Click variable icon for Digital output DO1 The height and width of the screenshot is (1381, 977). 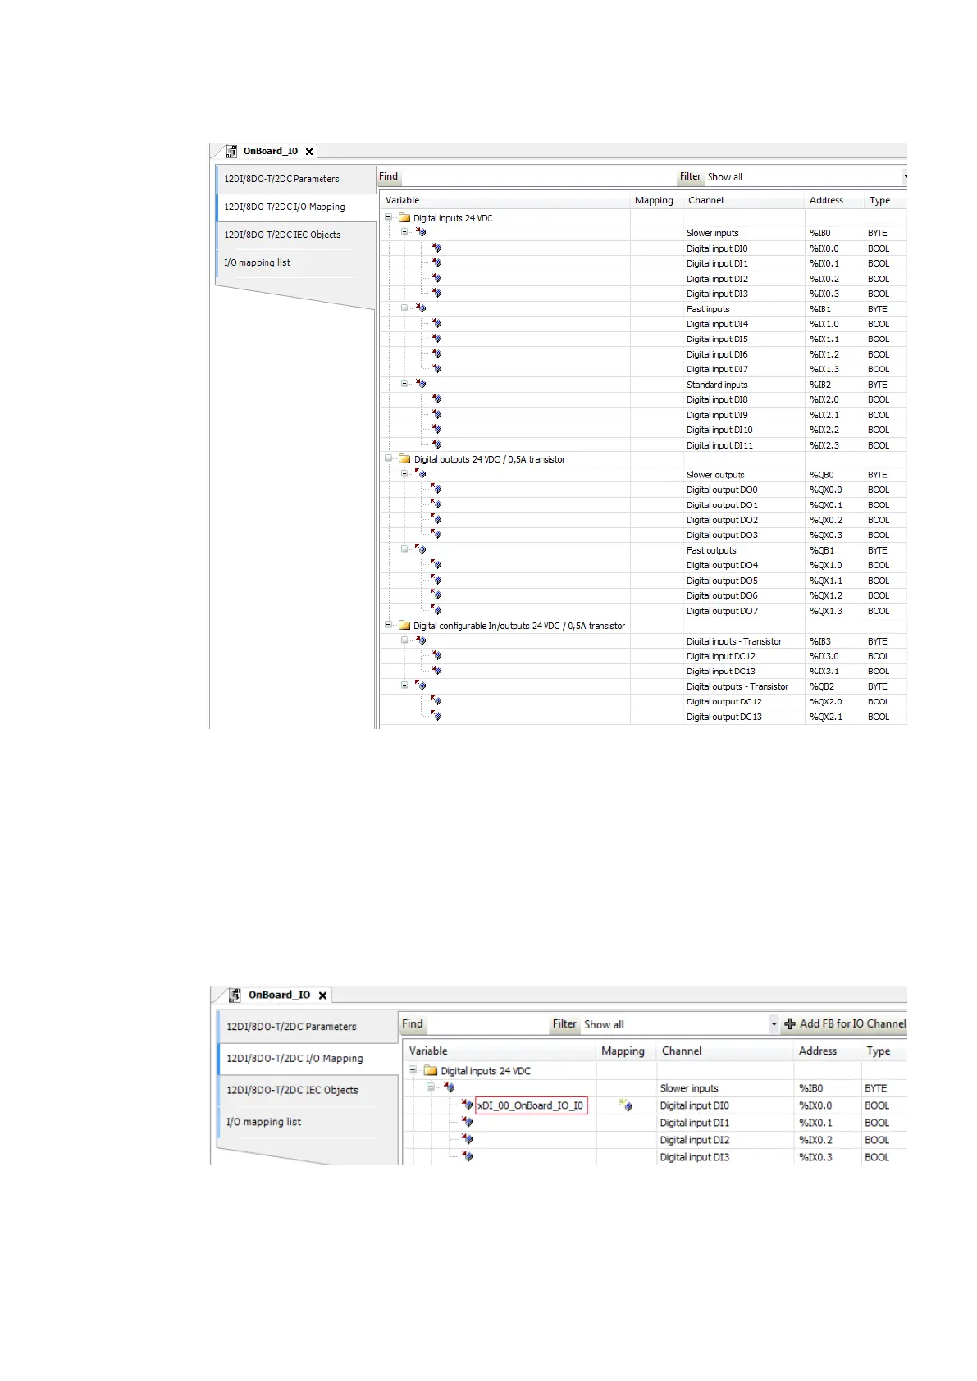tap(436, 504)
